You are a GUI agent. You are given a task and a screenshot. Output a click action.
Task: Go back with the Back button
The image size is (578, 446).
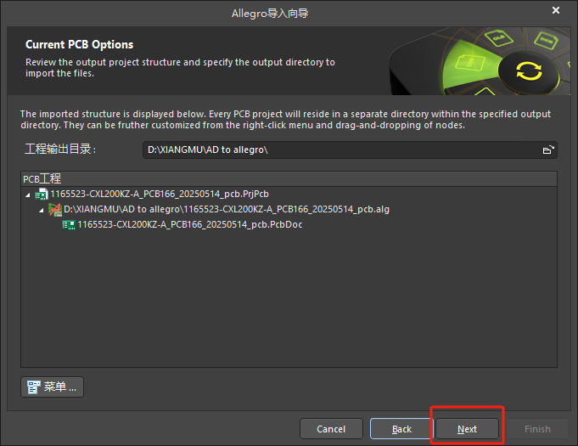coord(401,429)
